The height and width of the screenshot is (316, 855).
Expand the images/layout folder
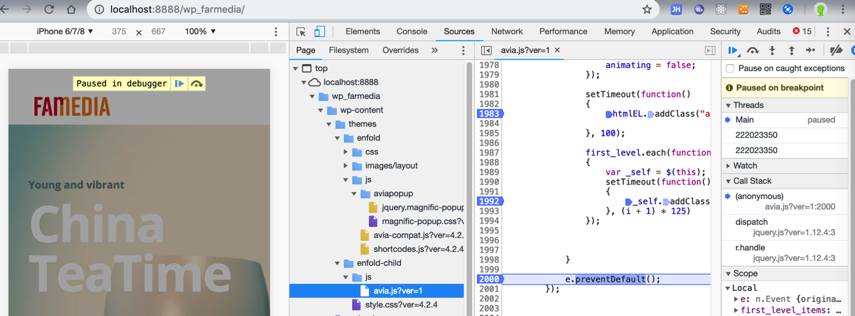[346, 166]
